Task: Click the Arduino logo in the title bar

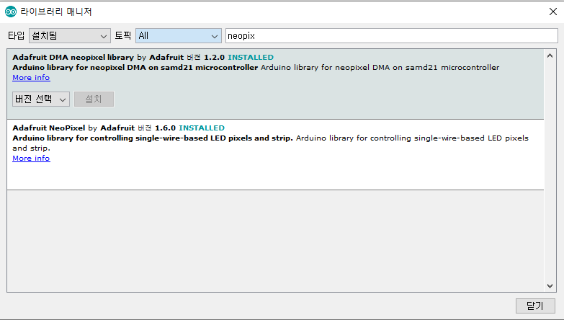Action: point(10,12)
